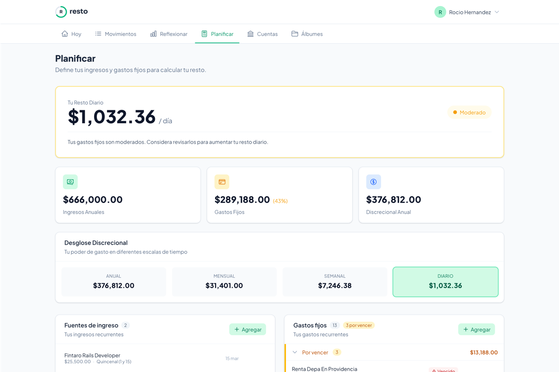Click the resto logo icon

coord(61,12)
